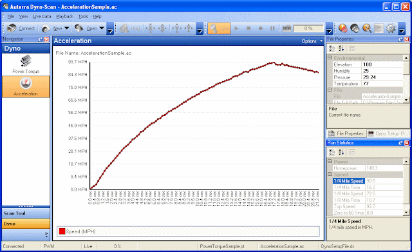
Task: Select the Acceleration gauge icon
Action: pos(26,83)
